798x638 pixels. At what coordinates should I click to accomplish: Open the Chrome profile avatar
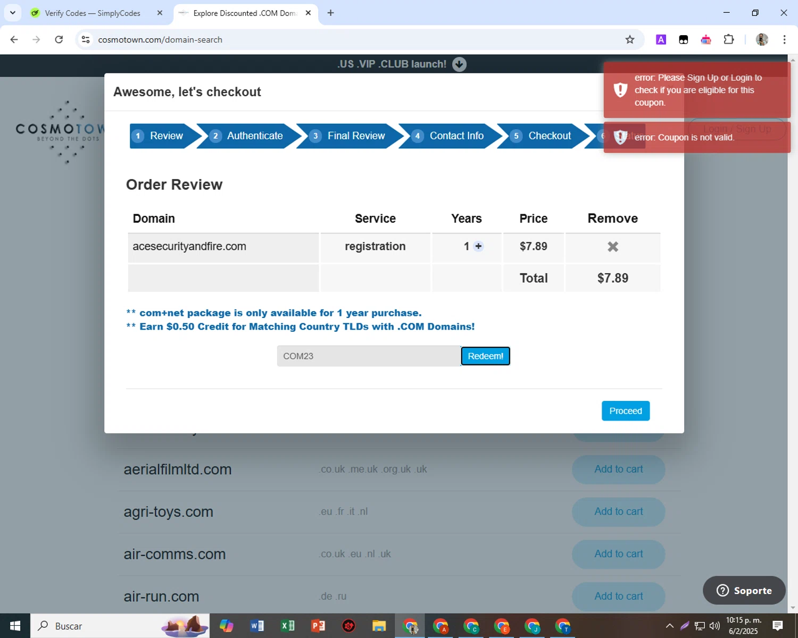762,40
